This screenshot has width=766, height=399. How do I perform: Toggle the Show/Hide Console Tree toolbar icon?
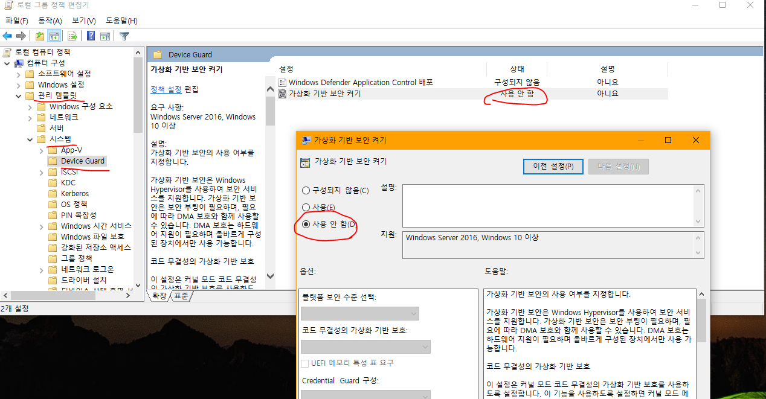(54, 36)
